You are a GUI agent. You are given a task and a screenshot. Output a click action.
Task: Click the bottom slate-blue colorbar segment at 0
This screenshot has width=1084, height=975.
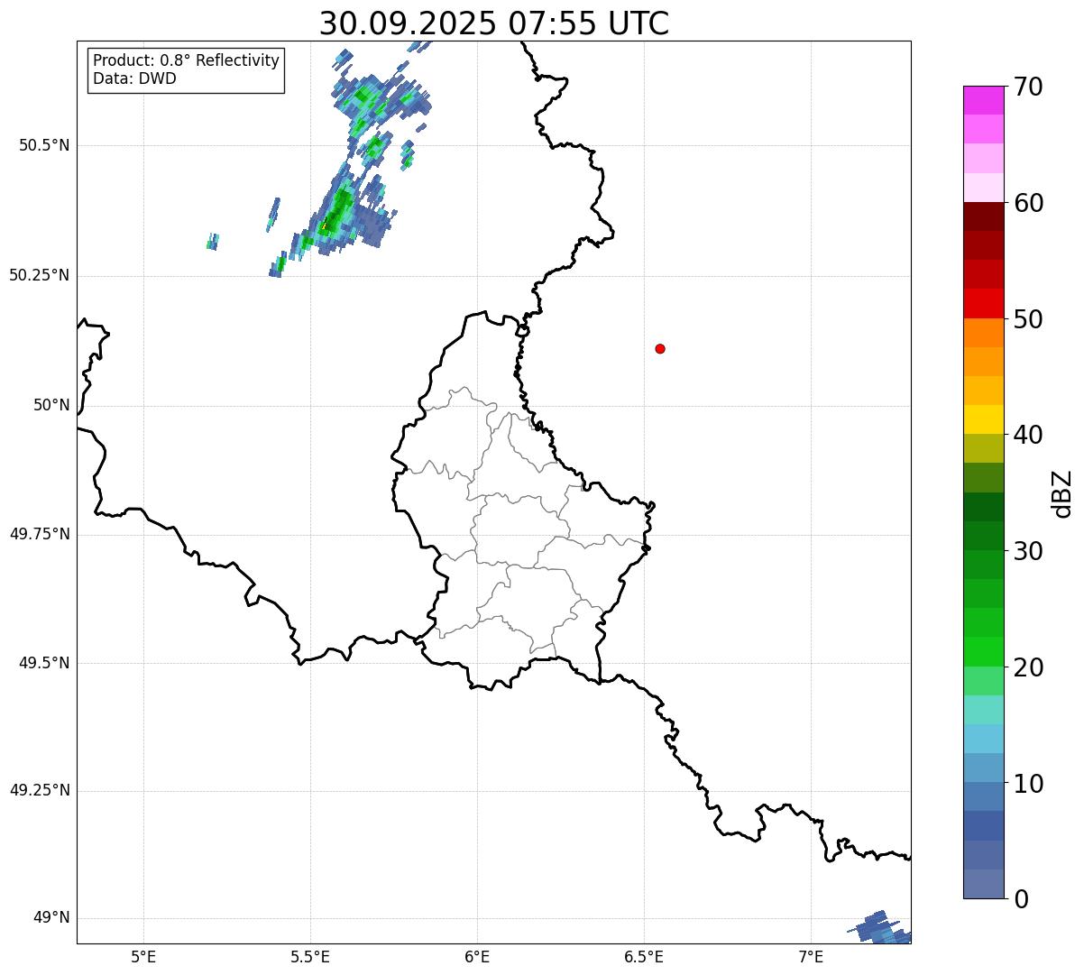click(984, 884)
